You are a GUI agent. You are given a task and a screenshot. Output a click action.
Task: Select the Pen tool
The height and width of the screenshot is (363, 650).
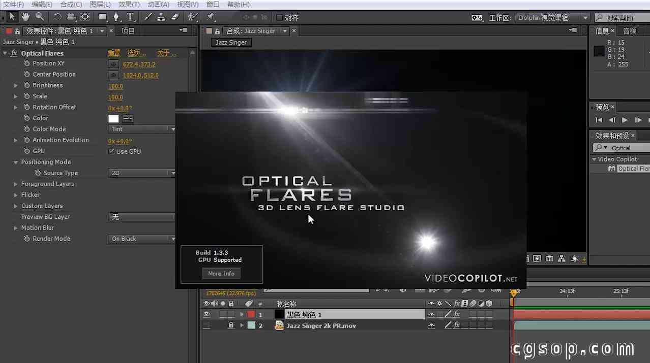[116, 17]
